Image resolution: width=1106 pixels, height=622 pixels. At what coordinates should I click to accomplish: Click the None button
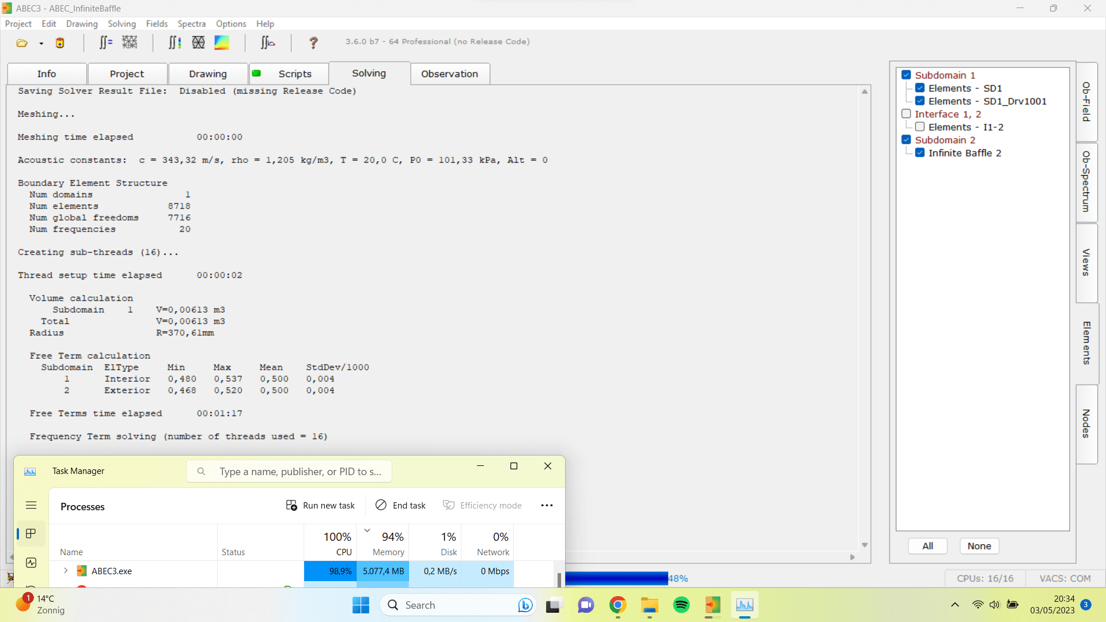point(979,546)
